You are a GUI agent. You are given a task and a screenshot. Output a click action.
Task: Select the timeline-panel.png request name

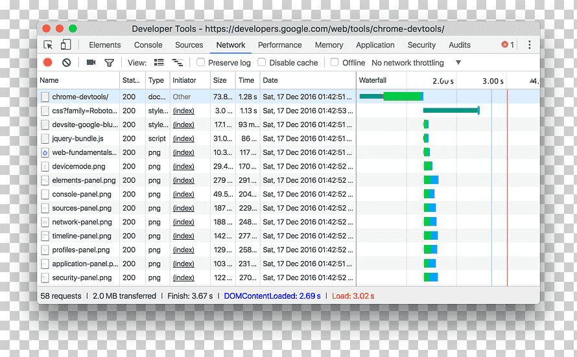click(x=82, y=236)
